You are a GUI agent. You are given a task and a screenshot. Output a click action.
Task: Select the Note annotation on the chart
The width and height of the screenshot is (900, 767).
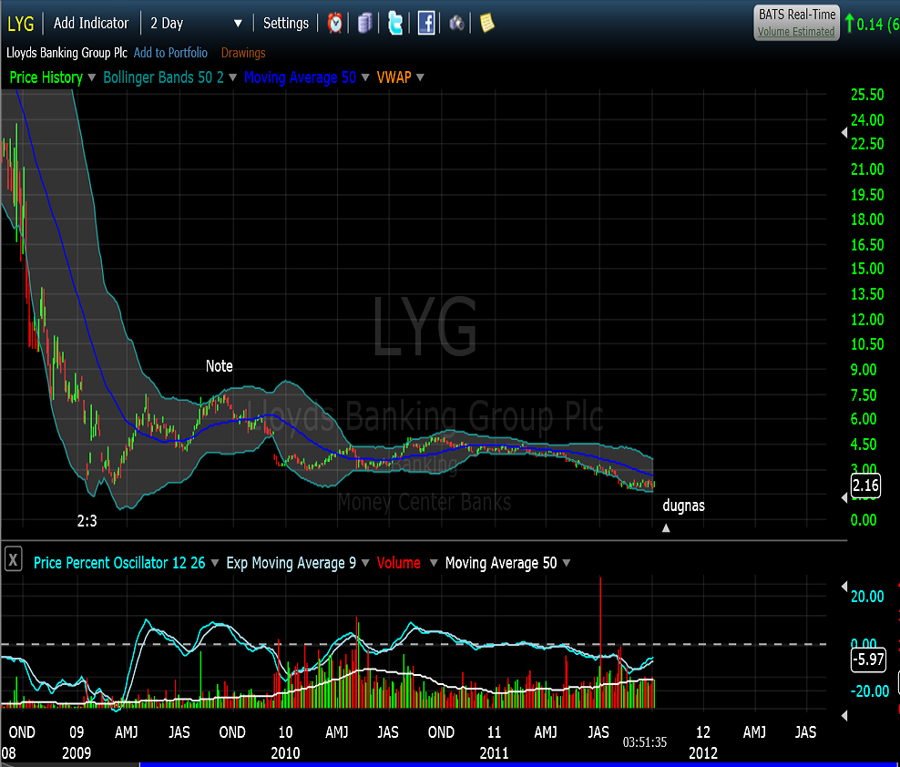pos(220,366)
